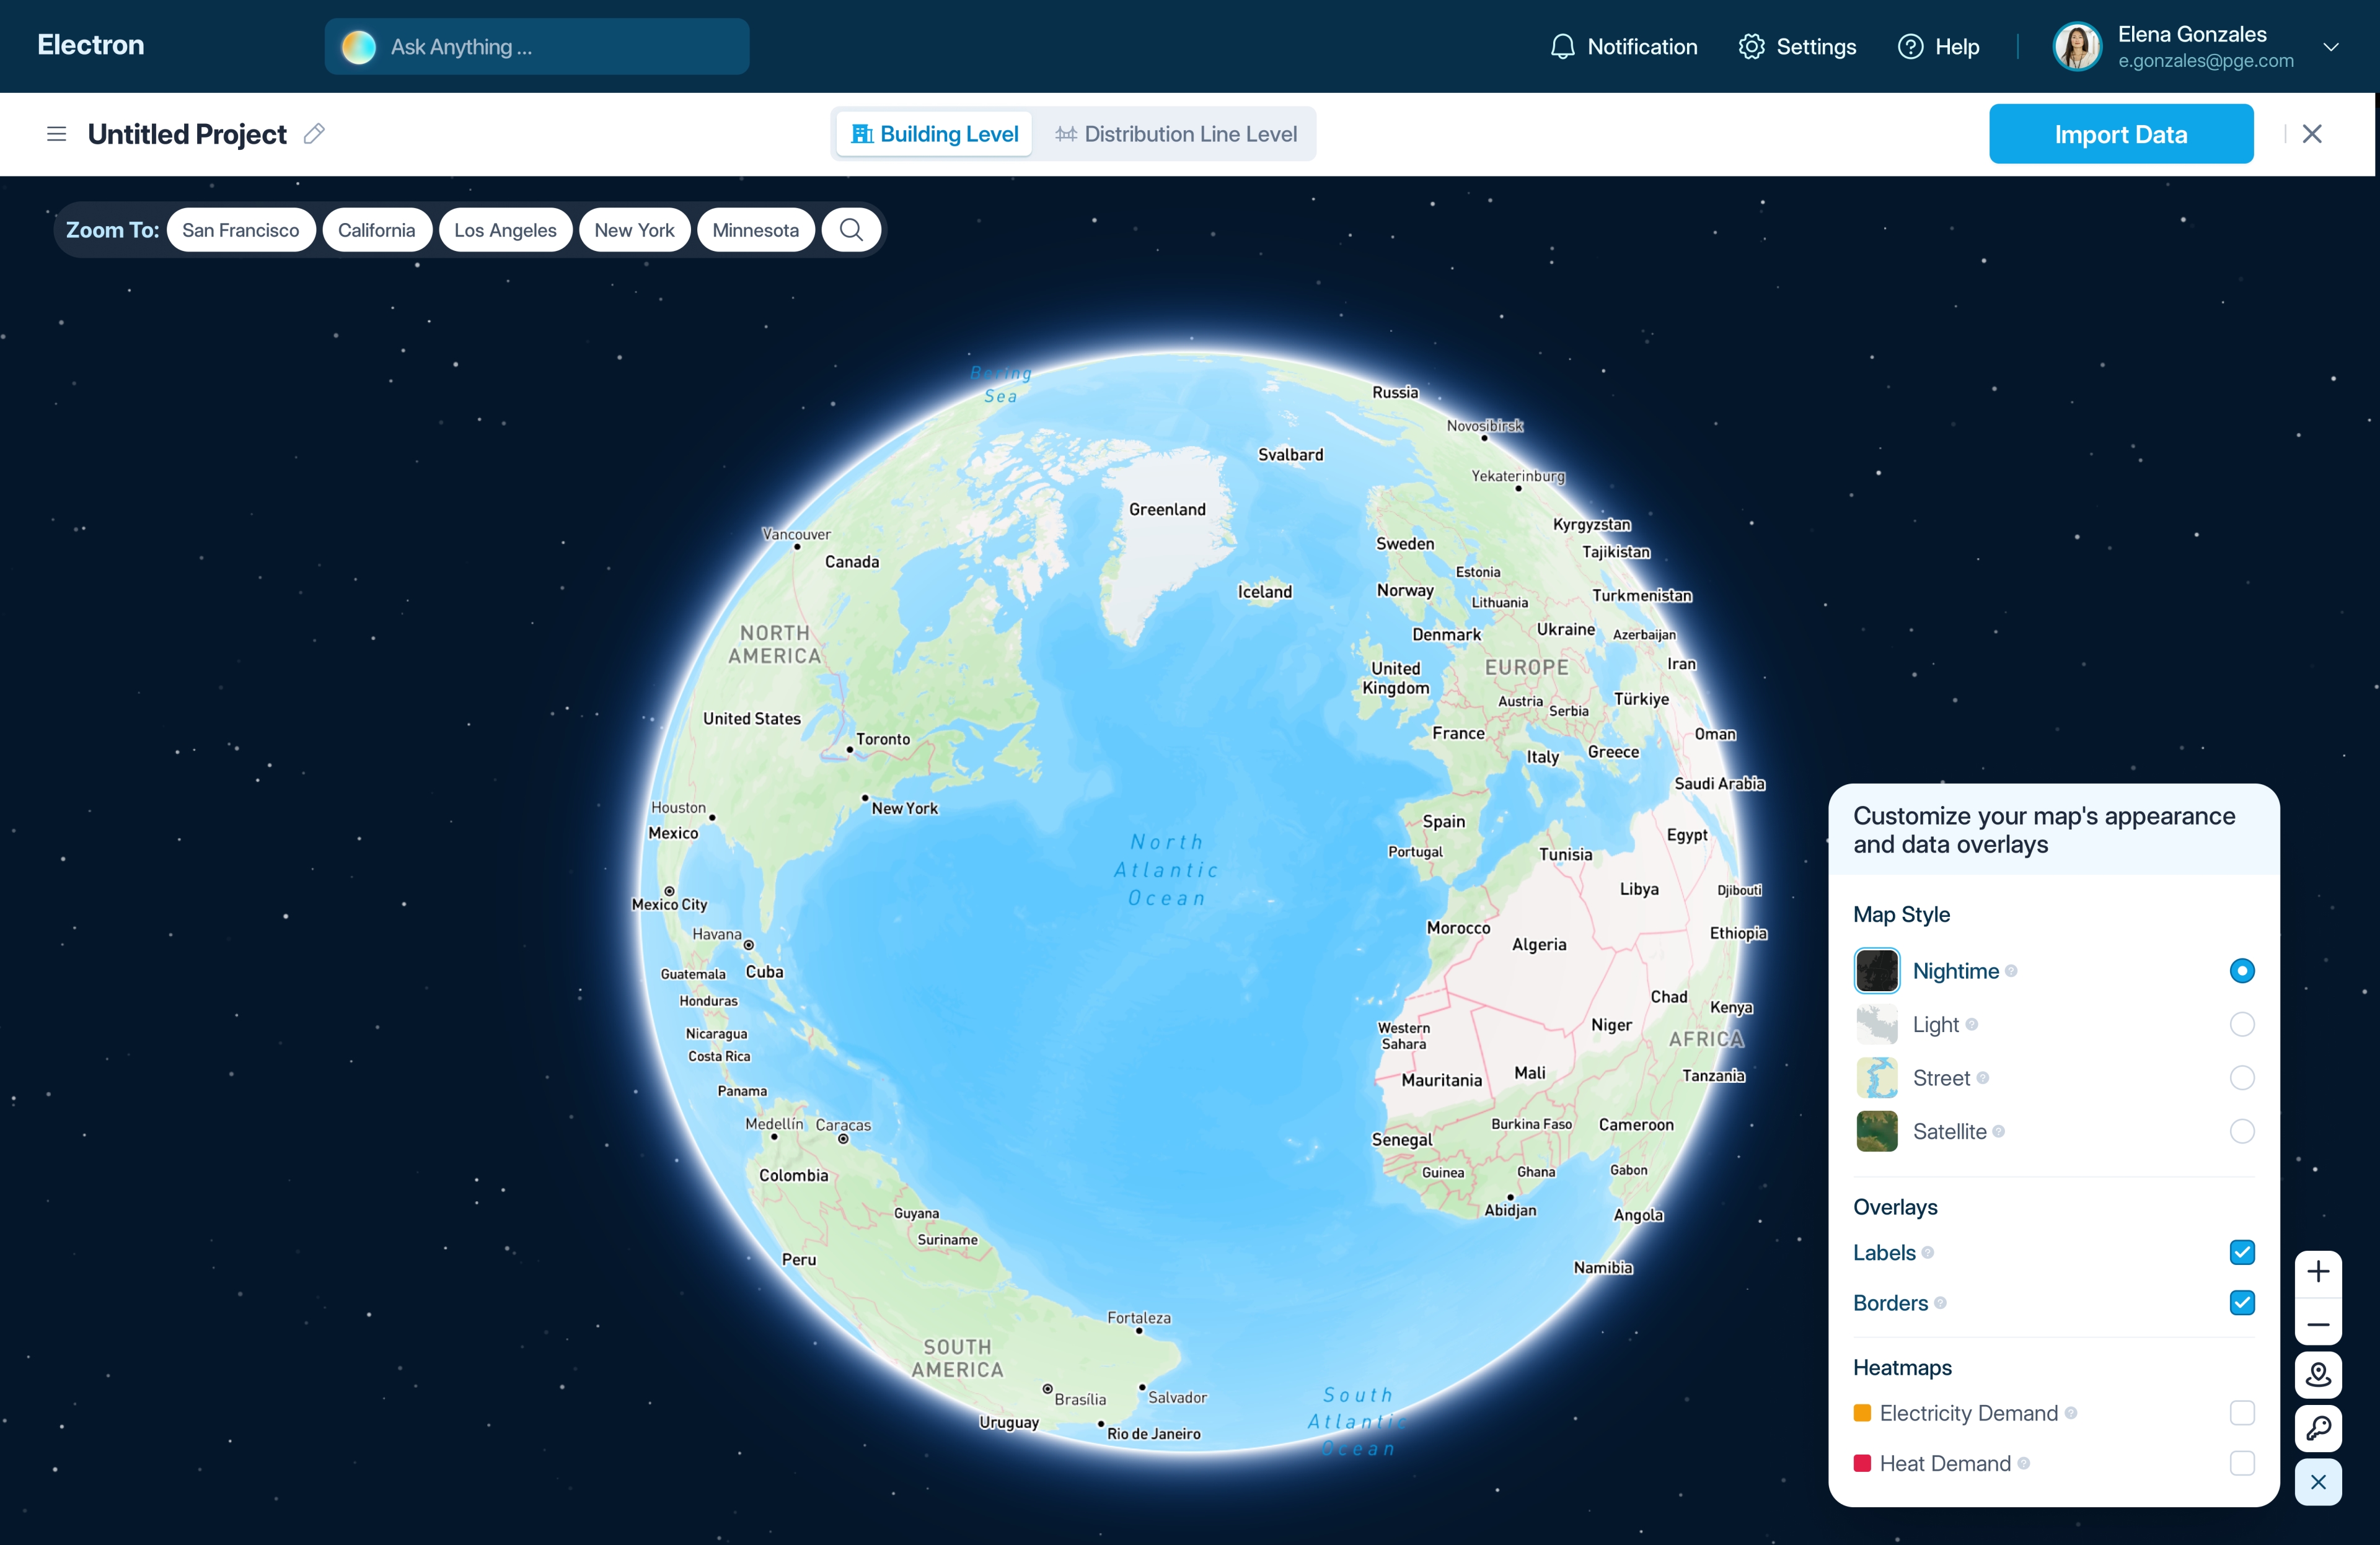The width and height of the screenshot is (2380, 1545).
Task: Click the Light style thumbnail
Action: pyautogui.click(x=1876, y=1025)
